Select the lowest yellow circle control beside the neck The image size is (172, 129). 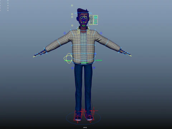[x=72, y=25]
